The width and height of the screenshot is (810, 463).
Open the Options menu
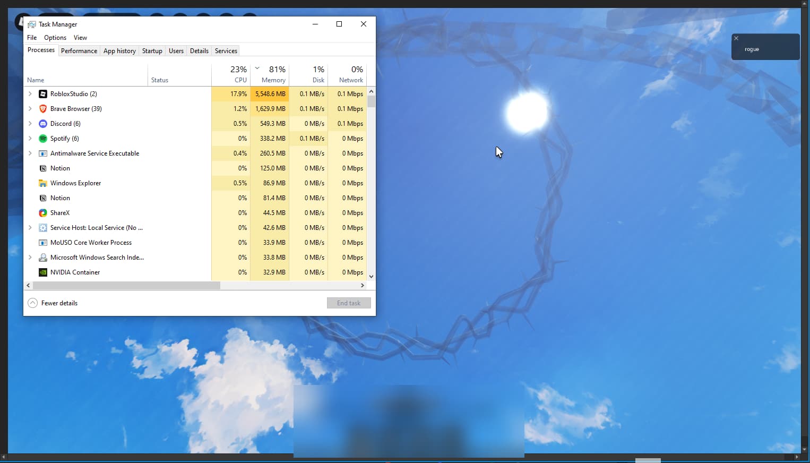pyautogui.click(x=55, y=37)
